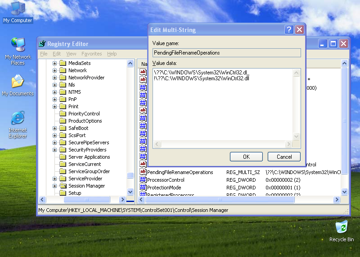This screenshot has width=360, height=257.
Task: Confirm the multi-string edit with OK
Action: click(246, 157)
